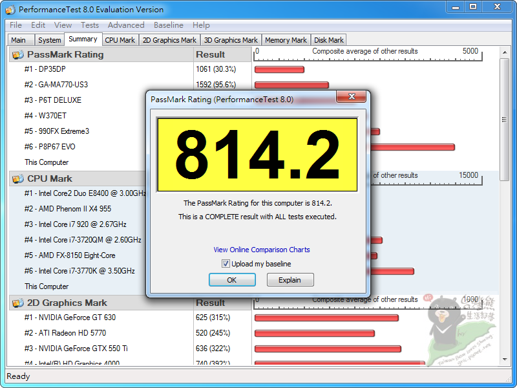Click the red bar for NVIDIA GeForce GT 630

pyautogui.click(x=326, y=318)
